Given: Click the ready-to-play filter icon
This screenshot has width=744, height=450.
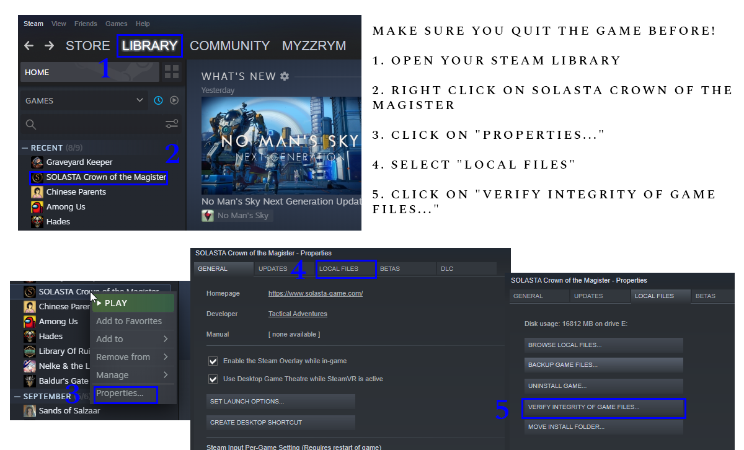Looking at the screenshot, I should [x=174, y=100].
